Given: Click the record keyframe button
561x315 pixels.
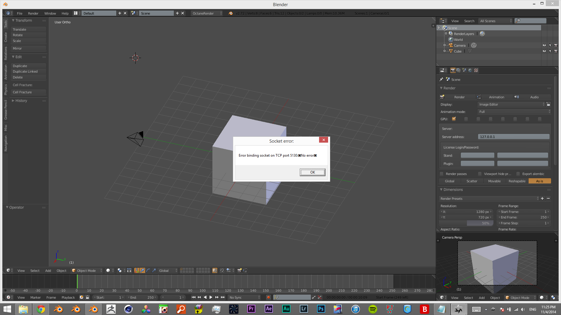Looking at the screenshot, I should click(x=268, y=297).
